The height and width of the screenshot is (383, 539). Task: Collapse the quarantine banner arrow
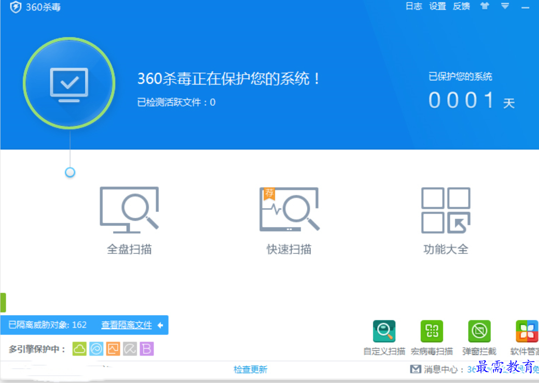(x=160, y=325)
